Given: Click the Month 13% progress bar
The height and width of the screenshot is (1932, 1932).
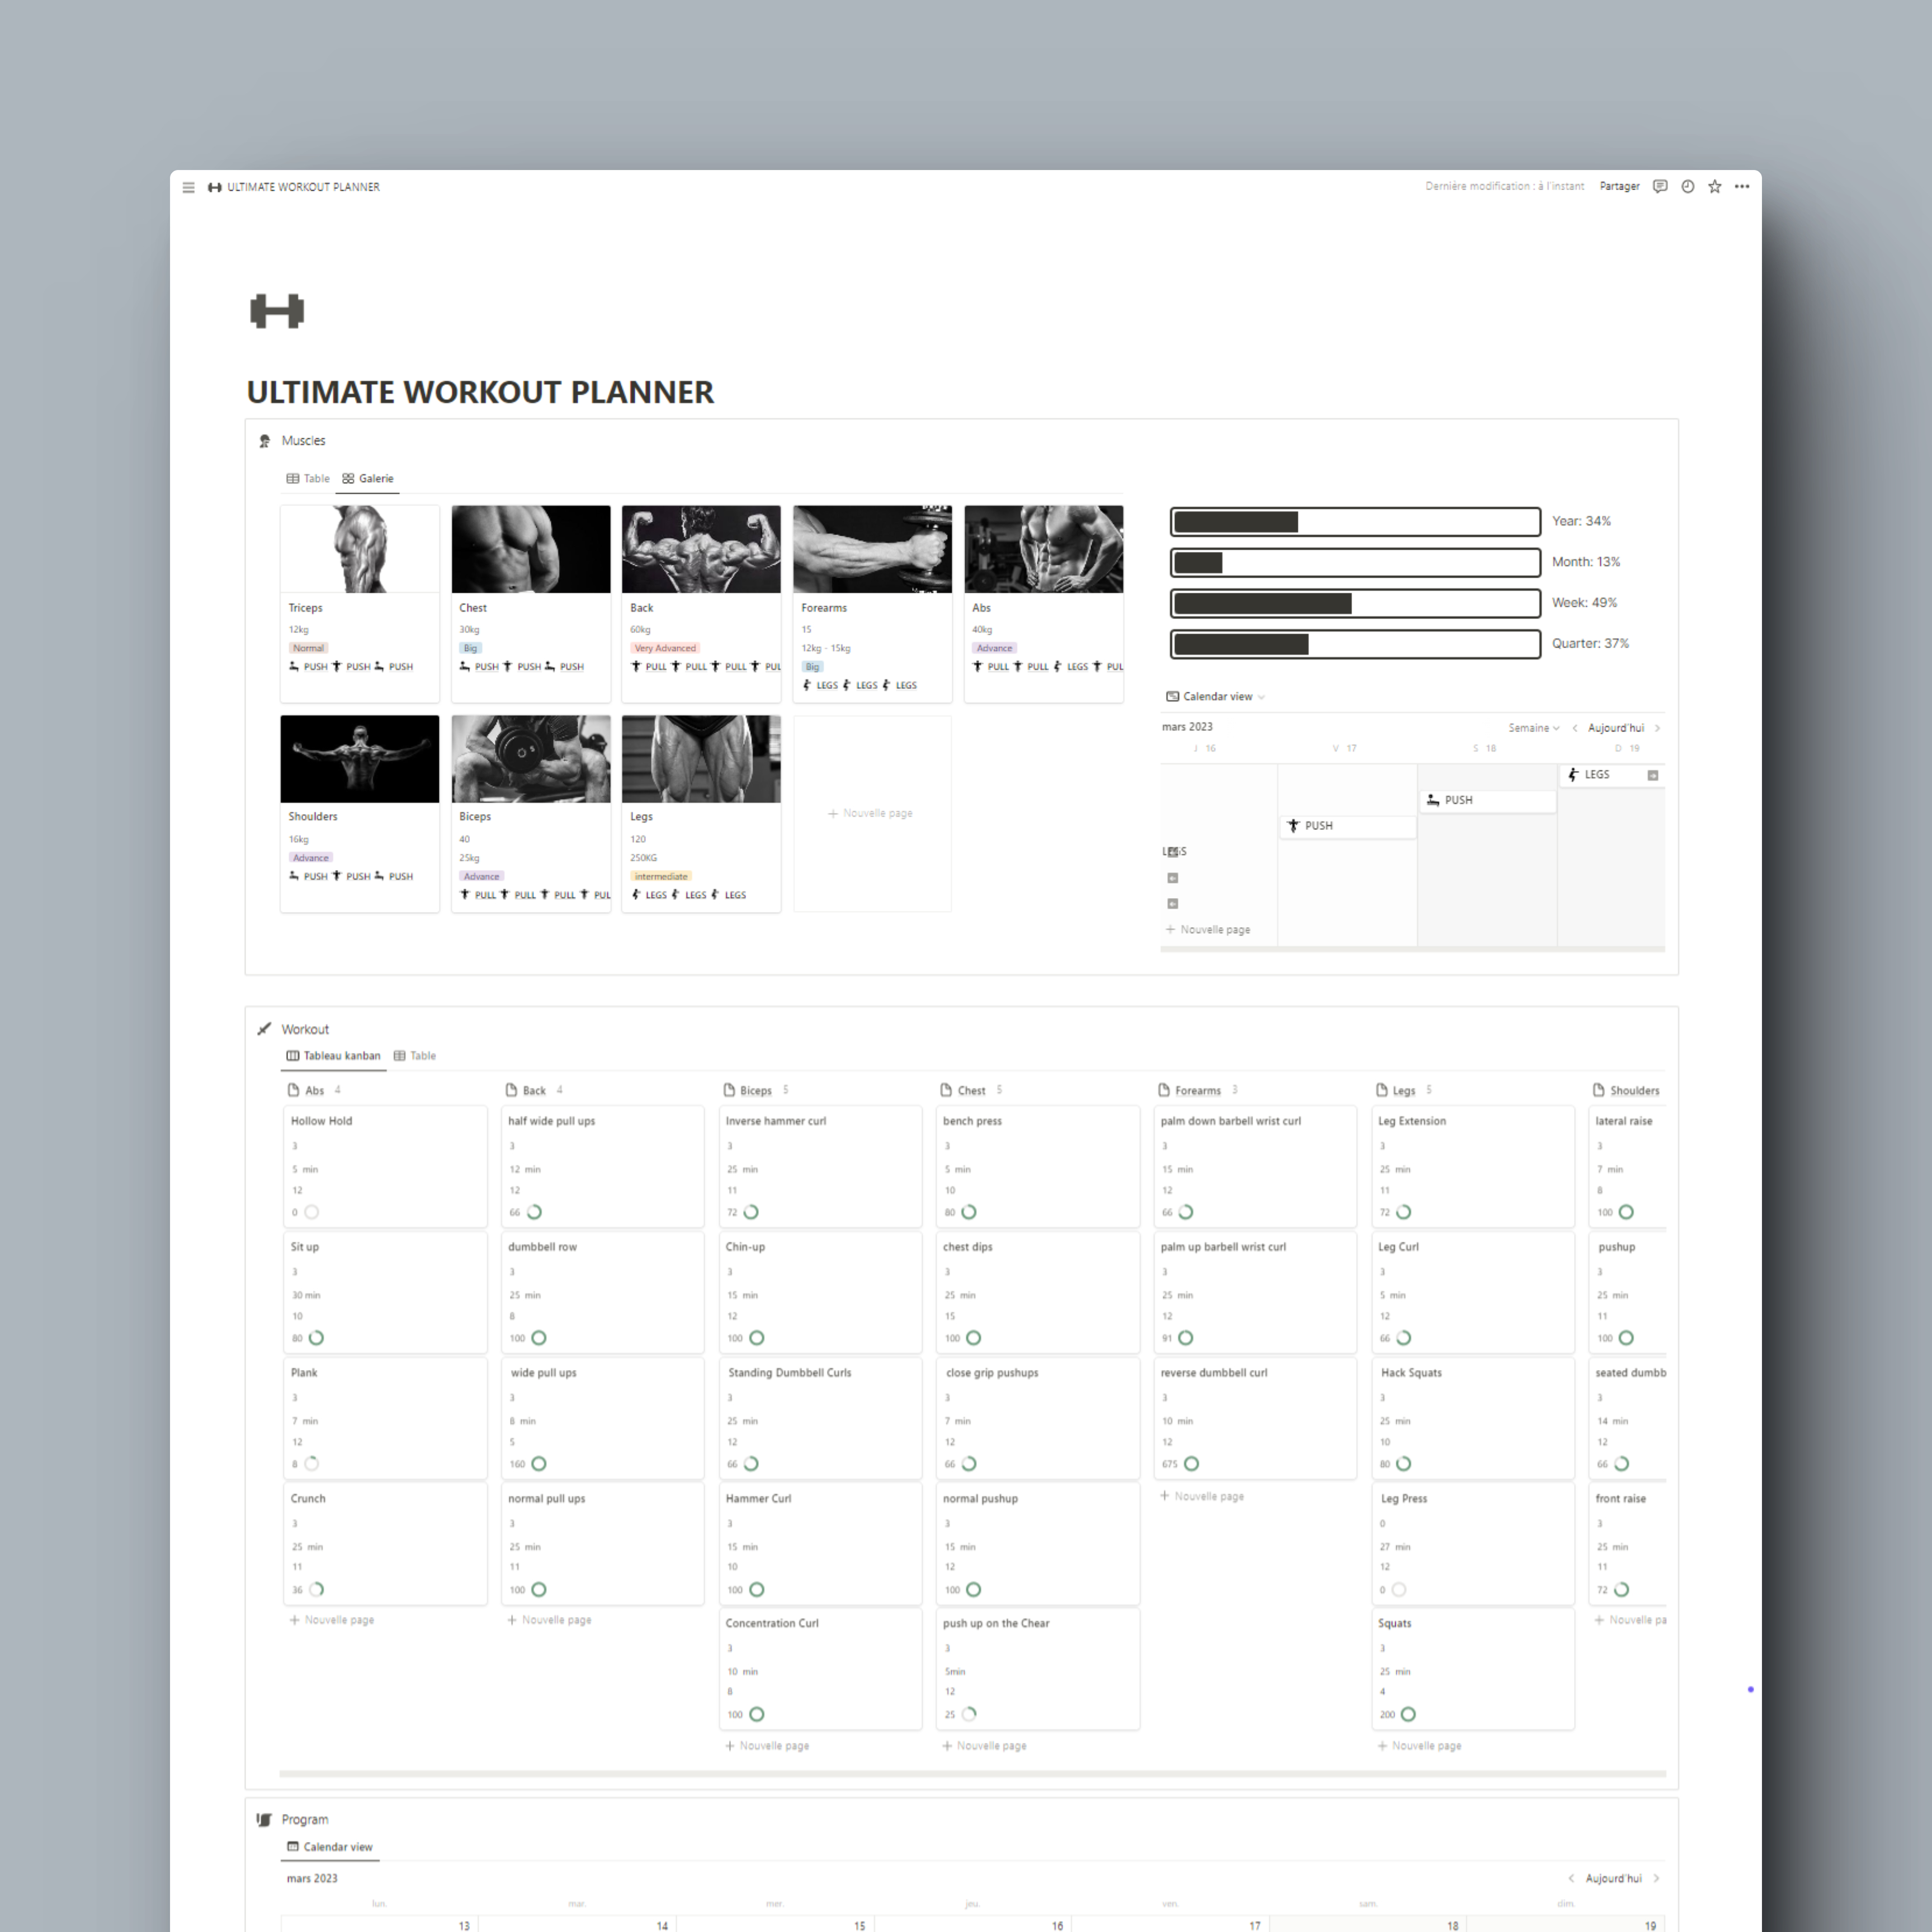Looking at the screenshot, I should [x=1355, y=562].
